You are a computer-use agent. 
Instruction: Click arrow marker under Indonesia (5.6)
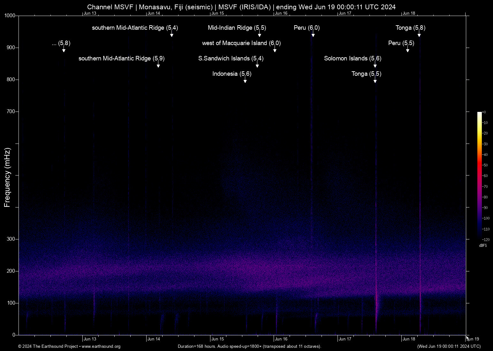245,81
